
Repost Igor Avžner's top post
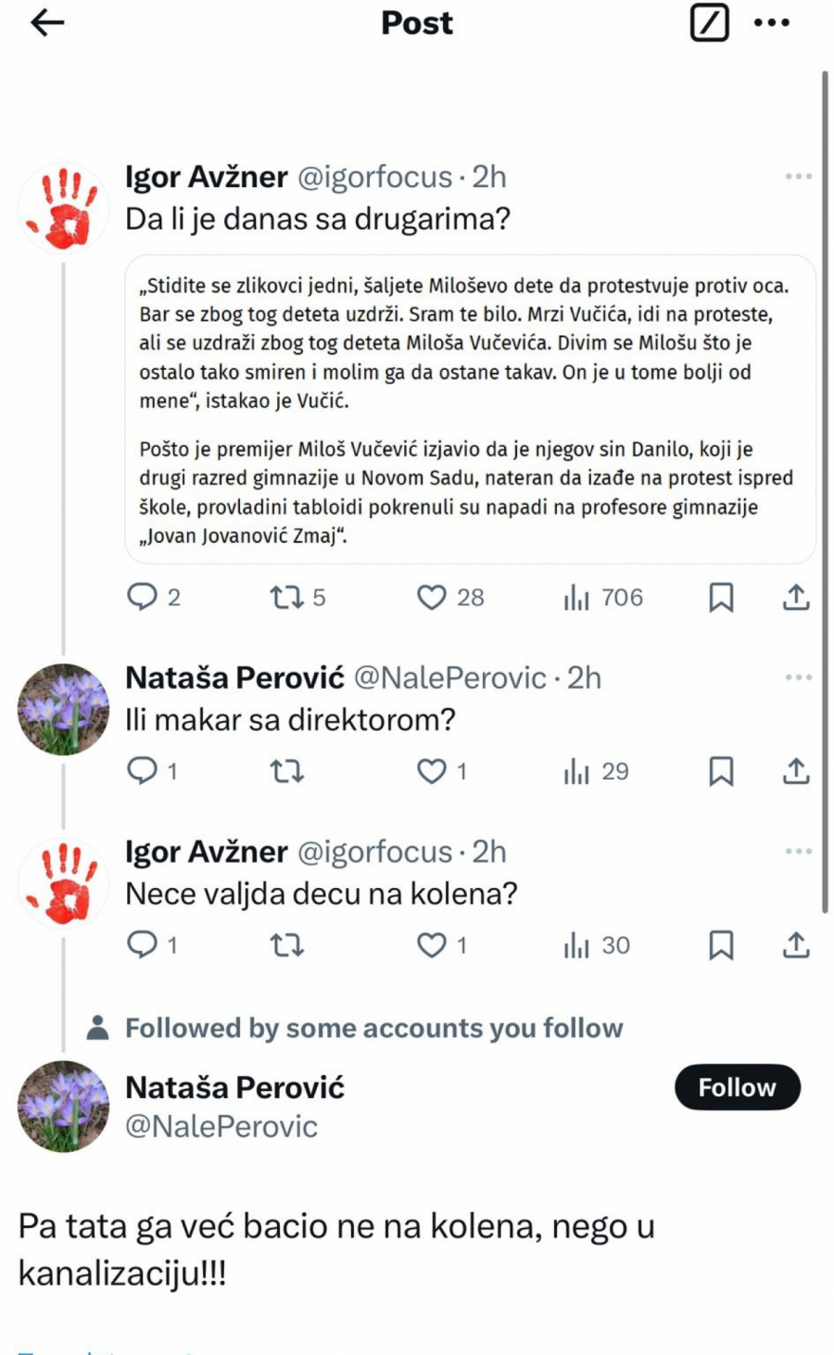click(288, 598)
